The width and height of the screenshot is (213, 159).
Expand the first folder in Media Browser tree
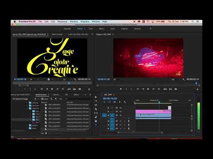pyautogui.click(x=27, y=102)
